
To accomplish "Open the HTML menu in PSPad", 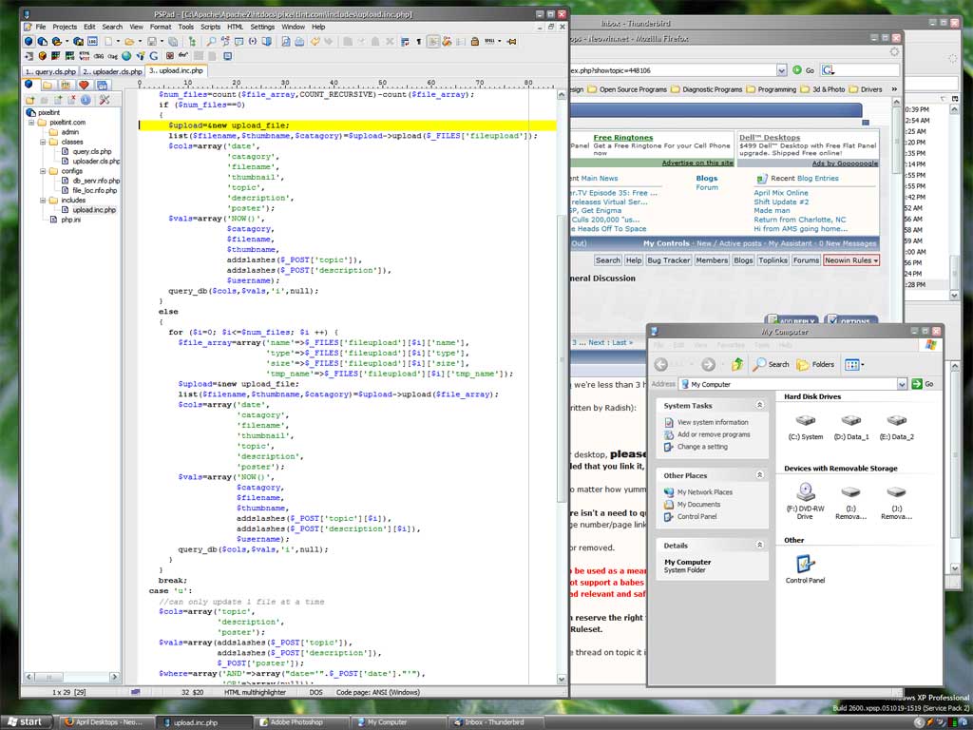I will (234, 27).
